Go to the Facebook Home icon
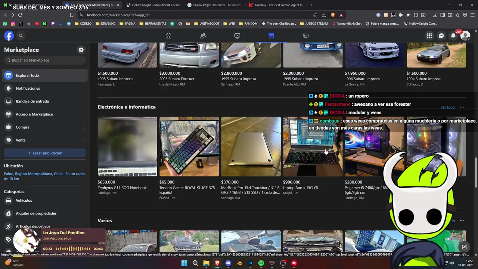478x269 pixels. tap(168, 35)
